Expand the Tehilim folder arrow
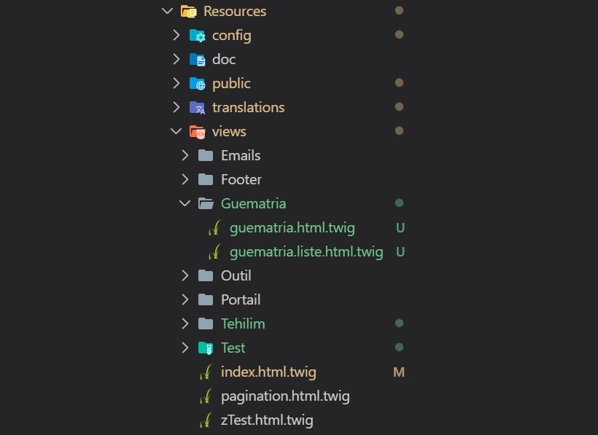This screenshot has height=435, width=598. (x=185, y=324)
